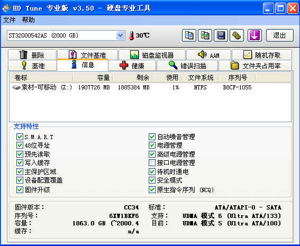
Task: Click the purple down-arrow tray icon
Action: 254,35
